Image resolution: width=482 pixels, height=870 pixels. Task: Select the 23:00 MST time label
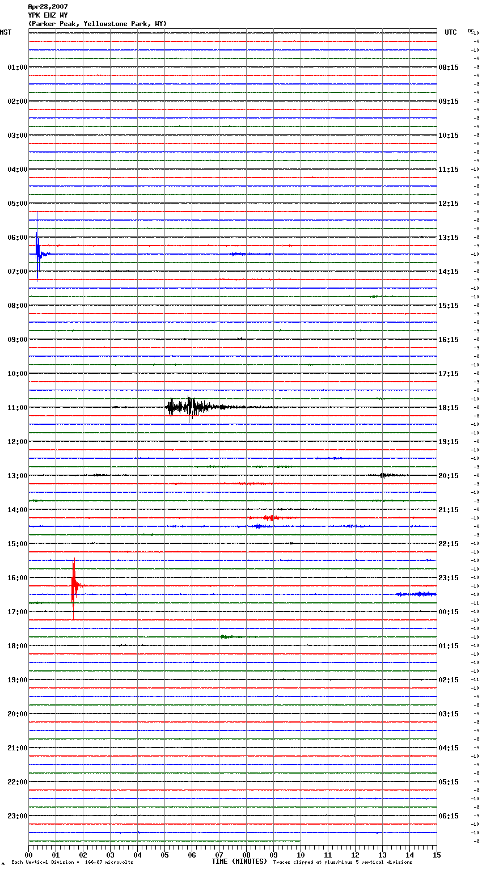[x=18, y=816]
